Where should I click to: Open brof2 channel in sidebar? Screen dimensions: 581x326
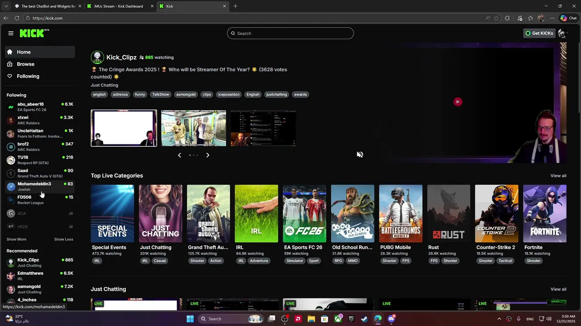[x=40, y=147]
